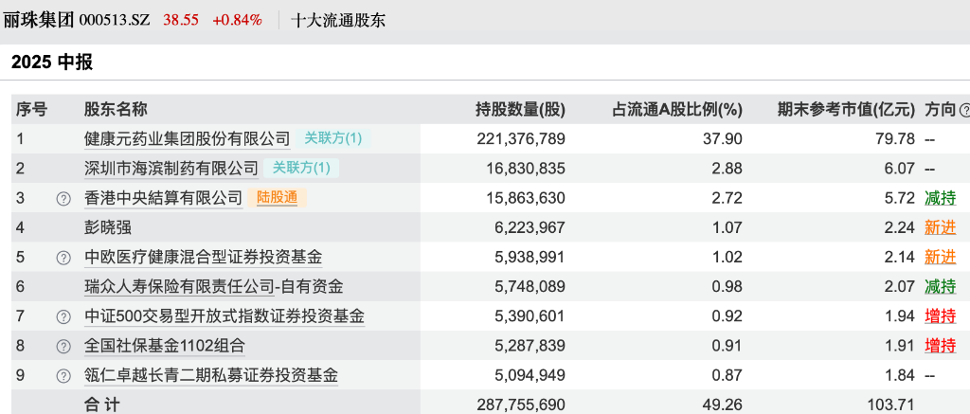The image size is (970, 414).
Task: Open 关联方(1) tag for 深圳市海滨制药有限公司
Action: [x=301, y=169]
